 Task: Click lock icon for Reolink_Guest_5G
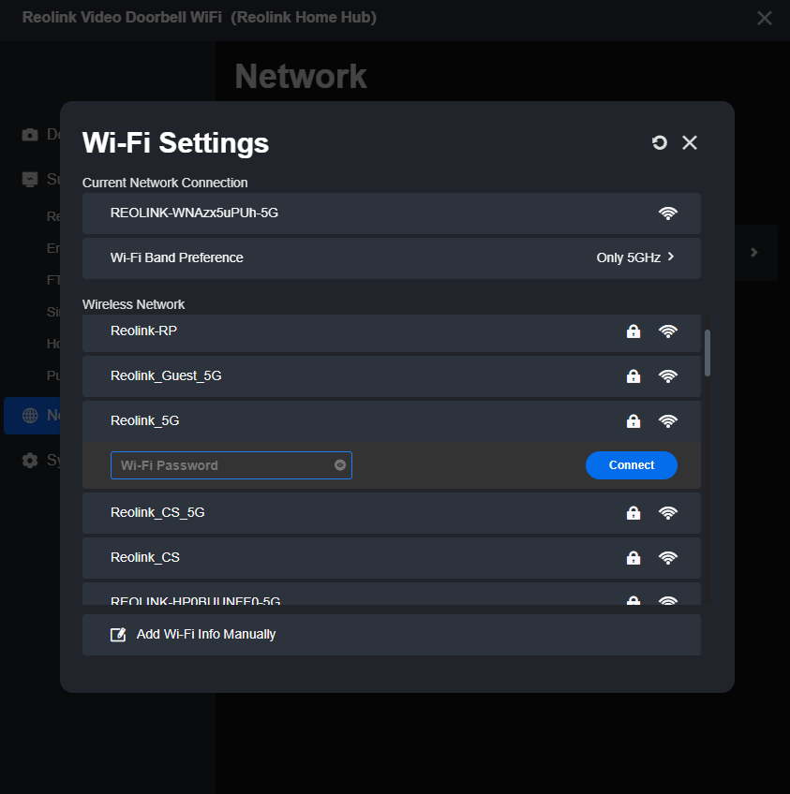point(633,376)
